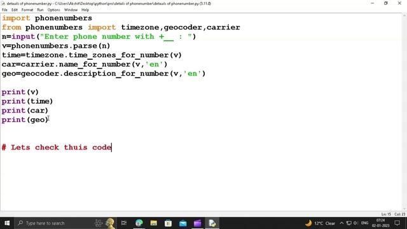Screen dimensions: 407x229
Task: Launch Microsoft Edge from the taskbar
Action: point(139,223)
